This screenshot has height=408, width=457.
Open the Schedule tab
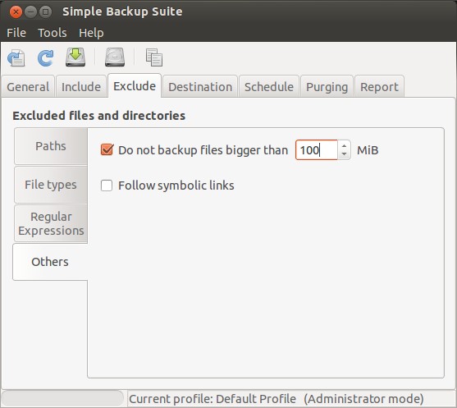[x=269, y=87]
